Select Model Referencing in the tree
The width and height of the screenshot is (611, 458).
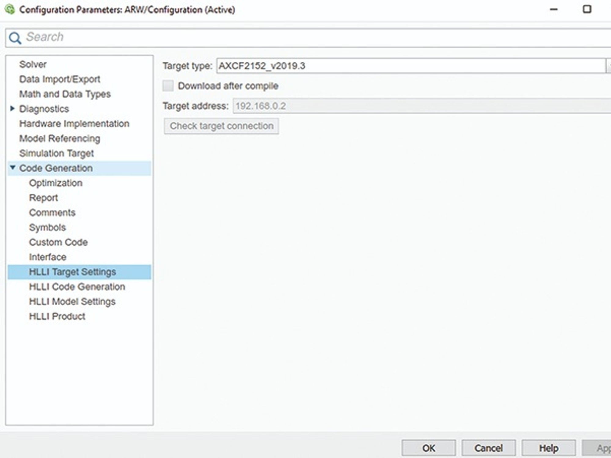(x=60, y=138)
